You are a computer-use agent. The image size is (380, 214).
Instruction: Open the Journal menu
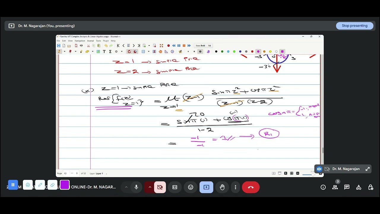tap(90, 41)
